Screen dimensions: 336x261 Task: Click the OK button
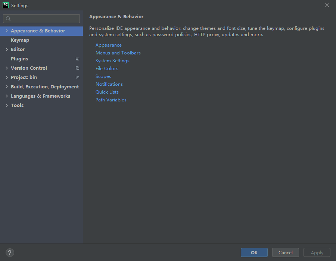pyautogui.click(x=254, y=252)
